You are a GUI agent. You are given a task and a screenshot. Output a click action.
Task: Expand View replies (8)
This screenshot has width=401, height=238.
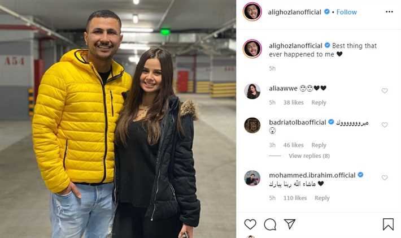(x=309, y=156)
